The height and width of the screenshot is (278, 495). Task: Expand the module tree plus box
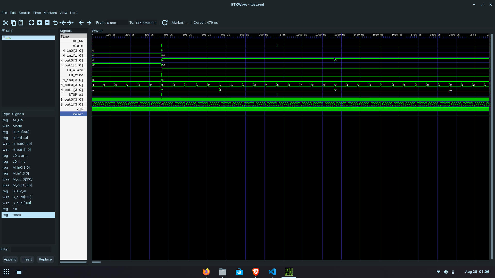4,37
